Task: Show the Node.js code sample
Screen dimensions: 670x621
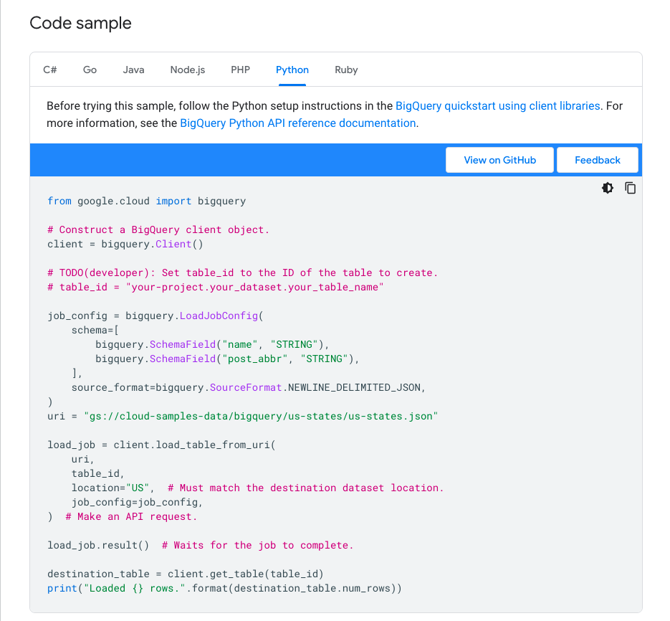Action: [x=188, y=70]
